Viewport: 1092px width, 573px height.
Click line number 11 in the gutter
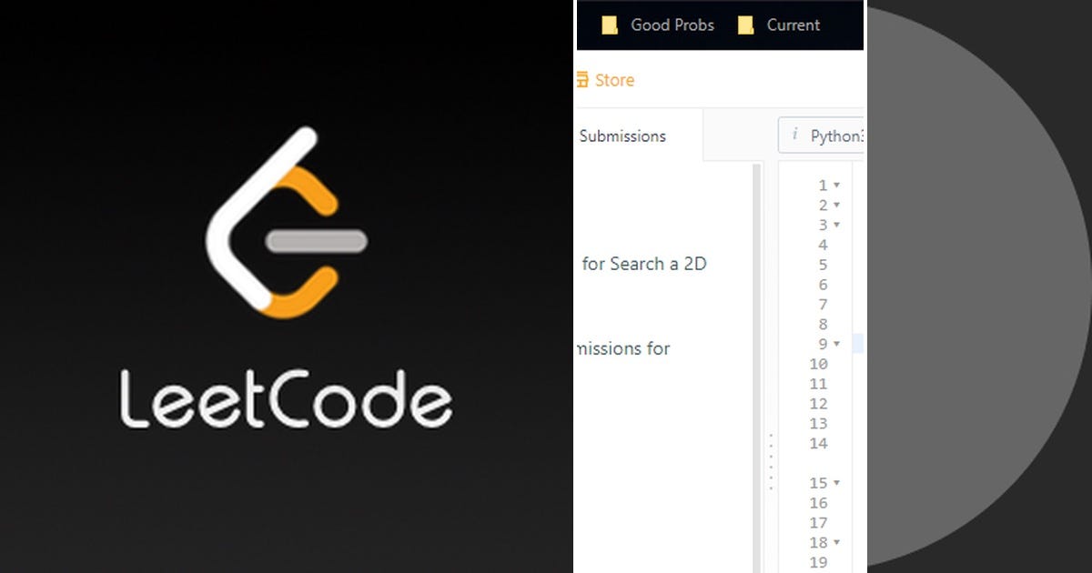(x=818, y=384)
